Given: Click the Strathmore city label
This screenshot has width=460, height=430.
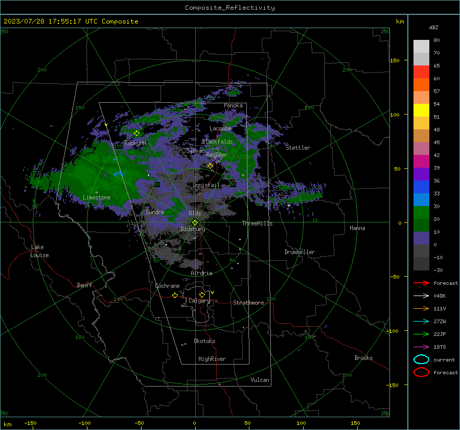Looking at the screenshot, I should (x=249, y=303).
